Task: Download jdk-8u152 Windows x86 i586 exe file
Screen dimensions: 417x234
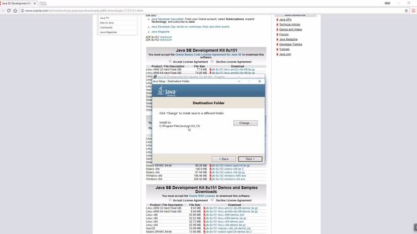Action: (229, 175)
